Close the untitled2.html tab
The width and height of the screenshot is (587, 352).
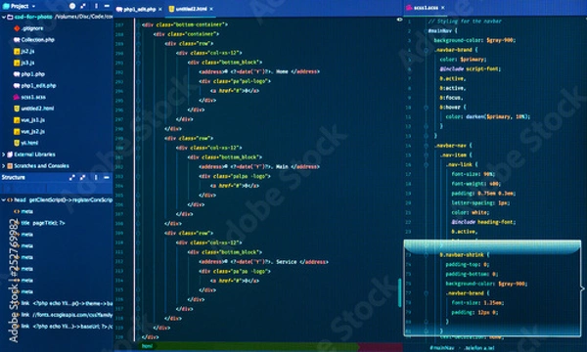(211, 9)
